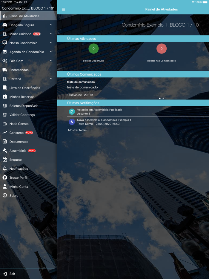
Task: Click the Trocar Perfil avatar icon
Action: [x=5, y=177]
